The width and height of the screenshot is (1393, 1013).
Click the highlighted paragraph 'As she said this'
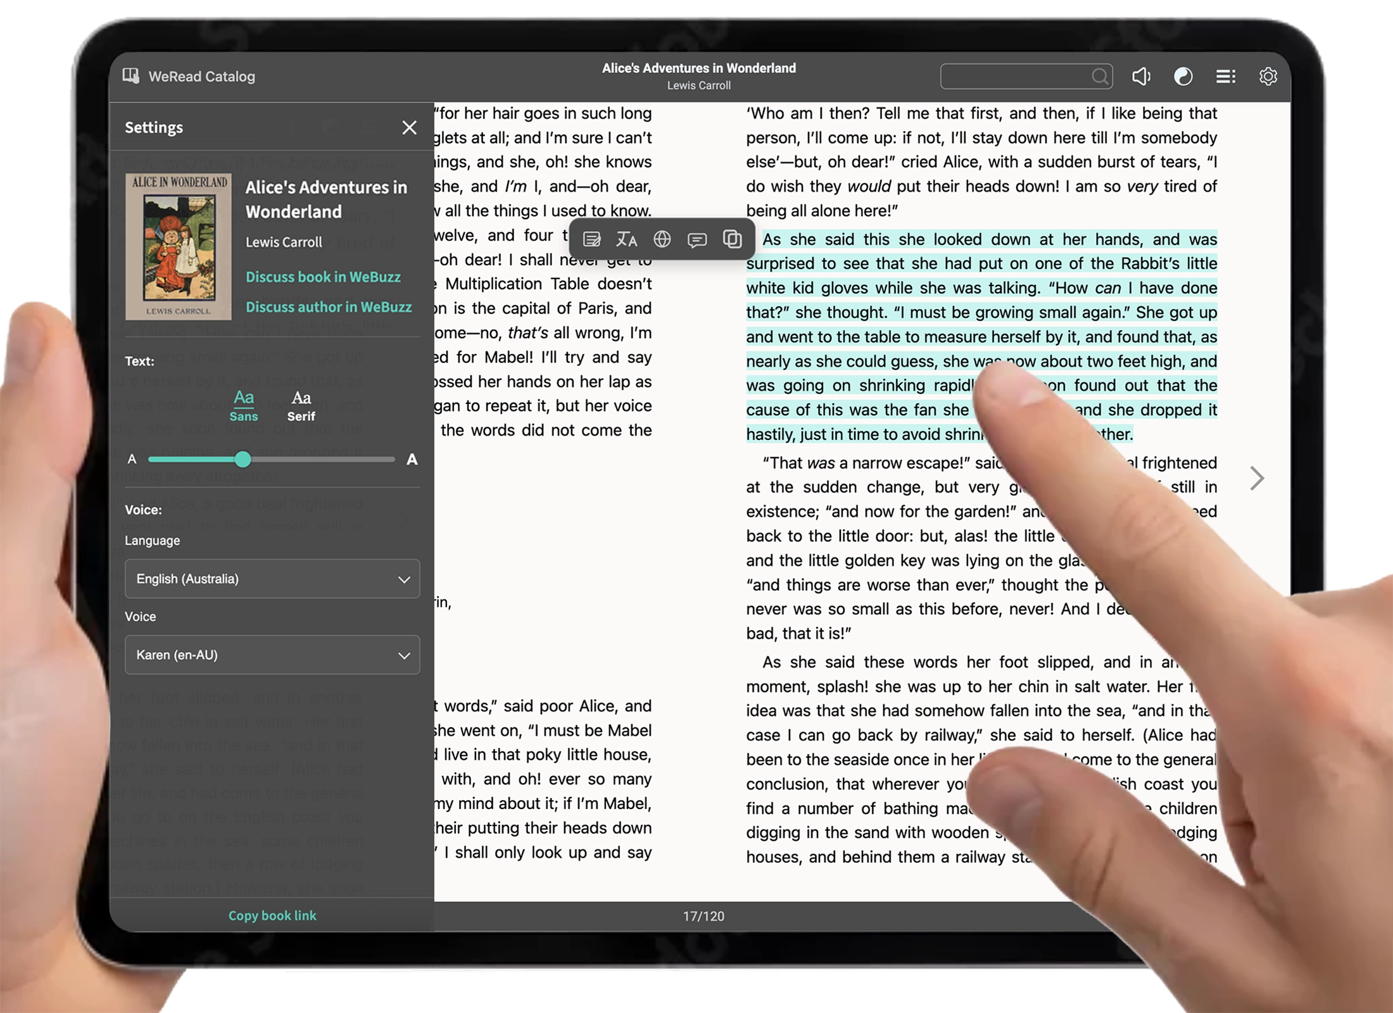[981, 336]
